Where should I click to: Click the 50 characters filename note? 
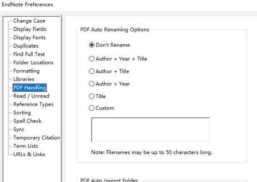click(152, 152)
